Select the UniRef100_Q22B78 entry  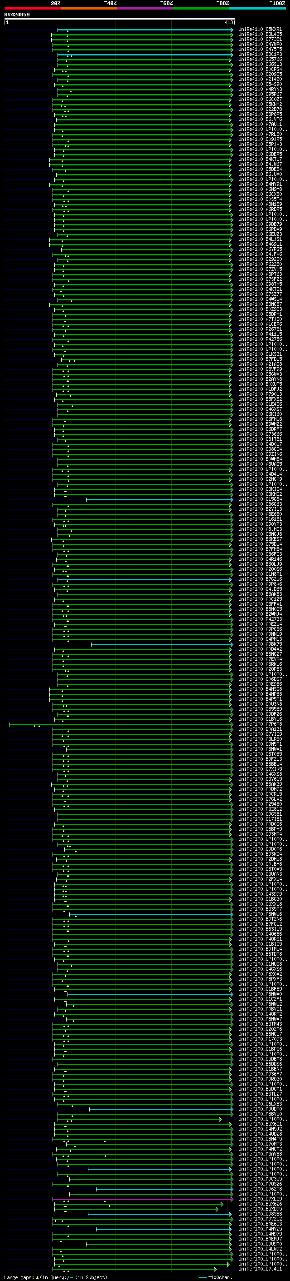click(x=260, y=110)
